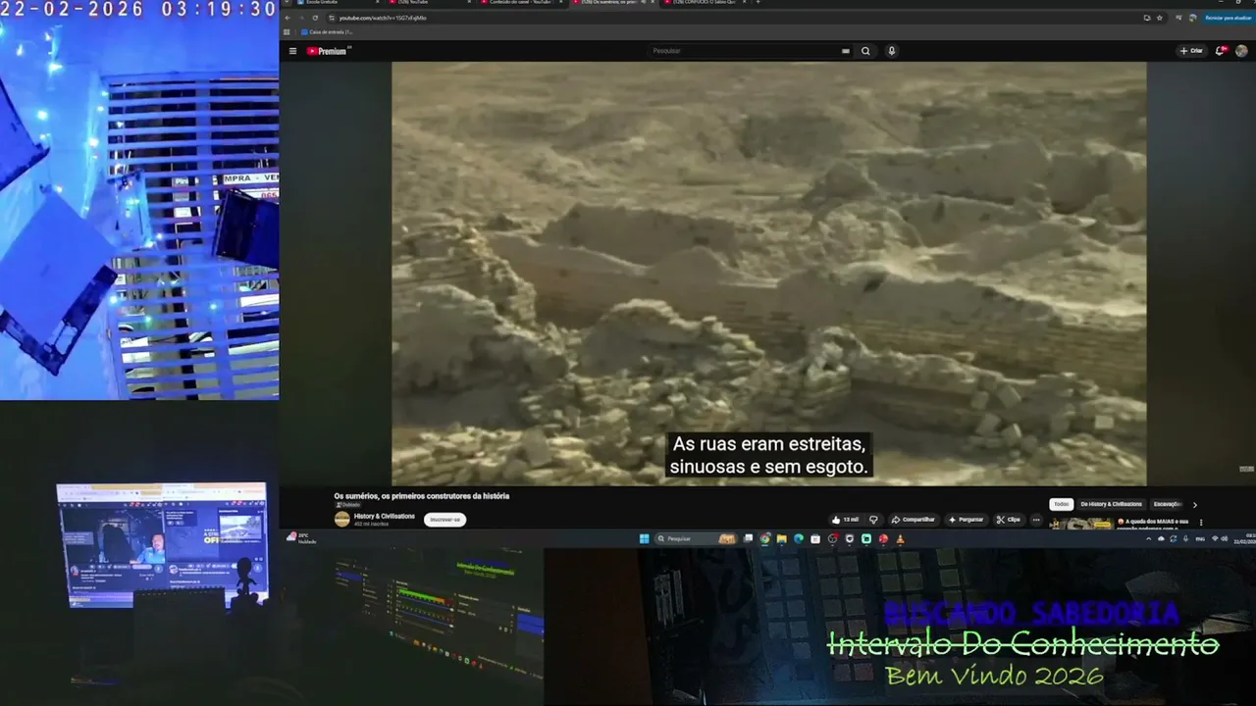This screenshot has height=706, width=1256.
Task: Select the De History & Civilisations chip
Action: (1111, 504)
